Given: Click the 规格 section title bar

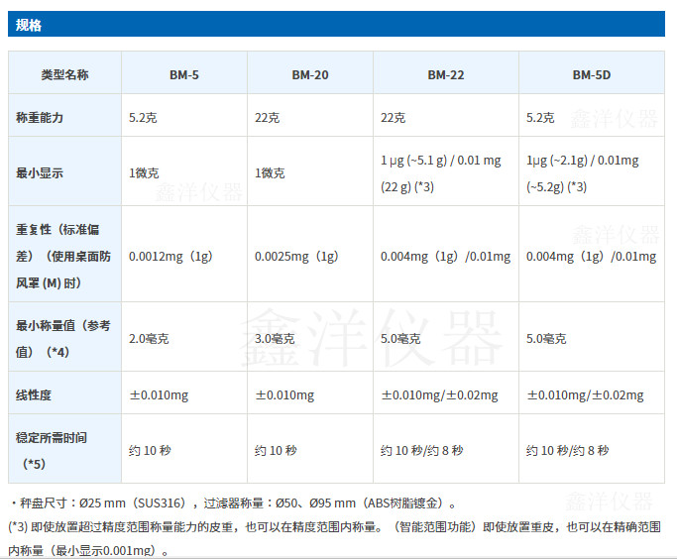Looking at the screenshot, I should coord(336,25).
